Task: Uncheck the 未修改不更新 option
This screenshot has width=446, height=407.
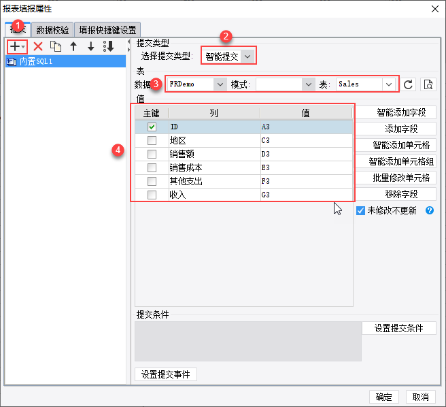Action: [x=360, y=211]
